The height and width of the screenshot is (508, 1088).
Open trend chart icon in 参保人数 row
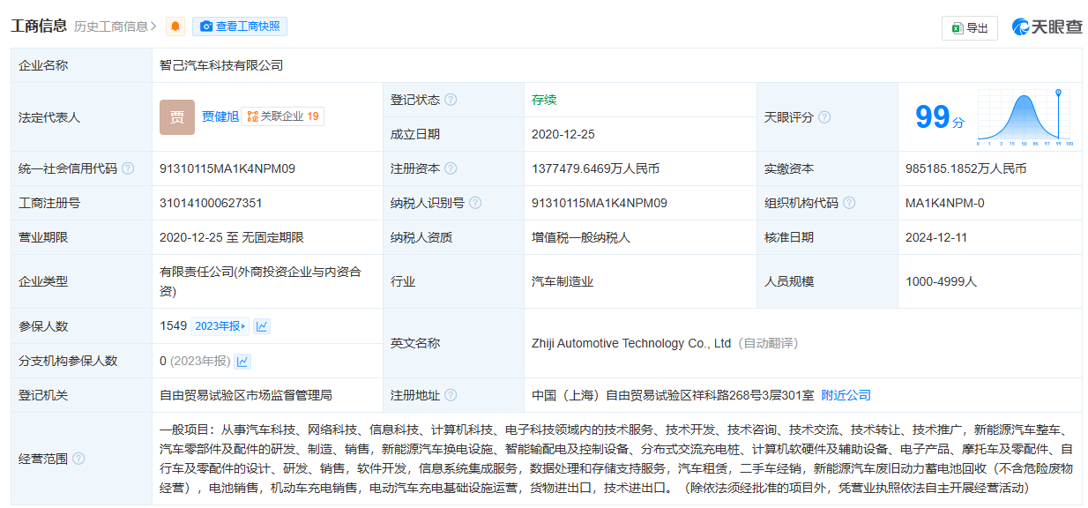[262, 326]
